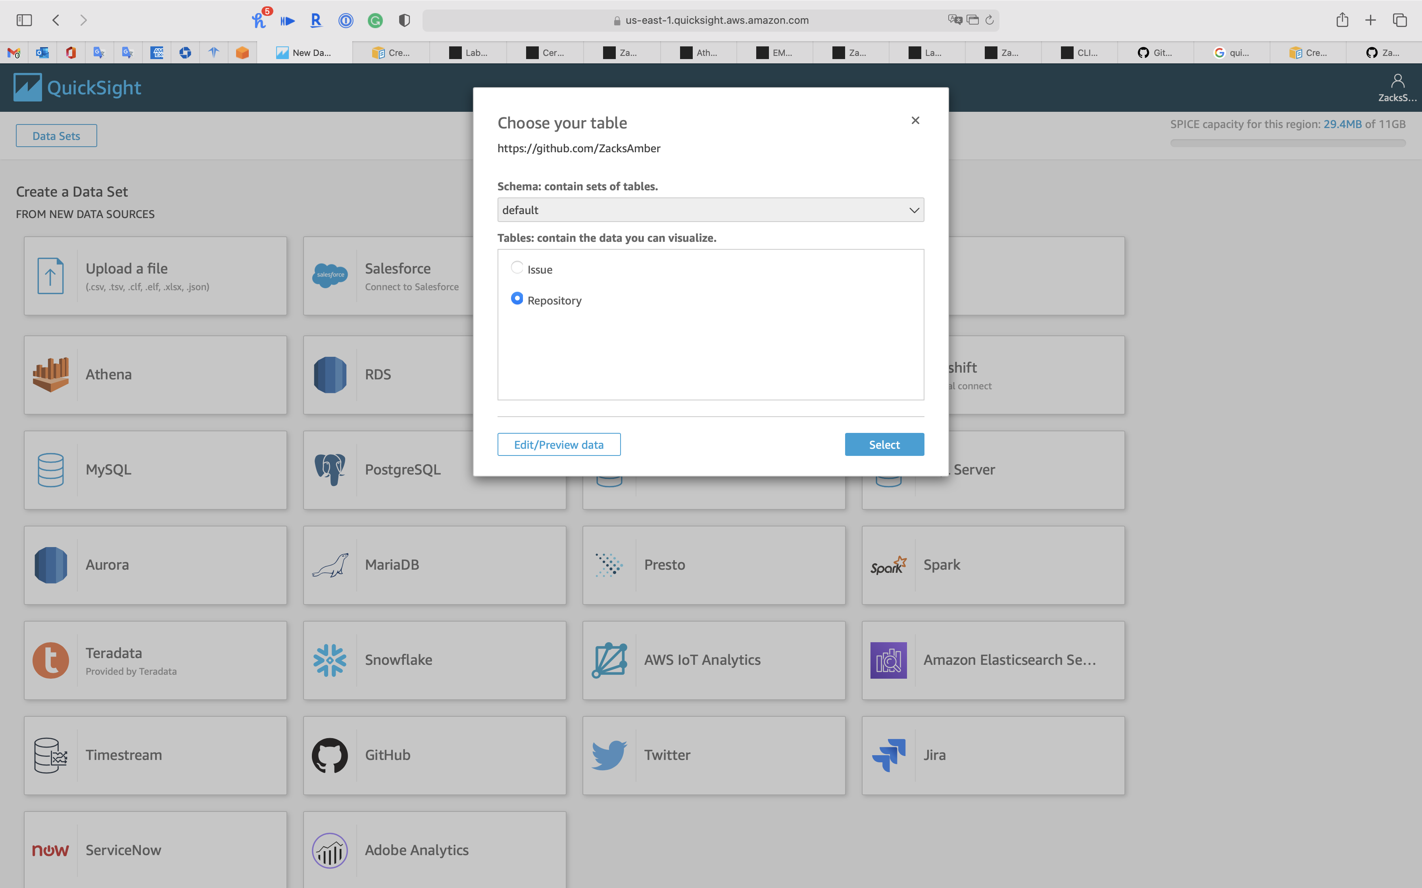
Task: Show the browser tab overview
Action: 1399,21
